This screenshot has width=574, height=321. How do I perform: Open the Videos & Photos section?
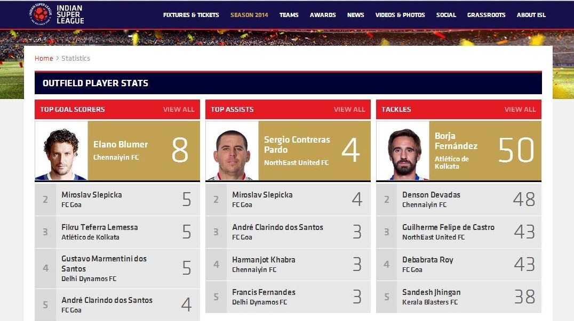(x=400, y=15)
